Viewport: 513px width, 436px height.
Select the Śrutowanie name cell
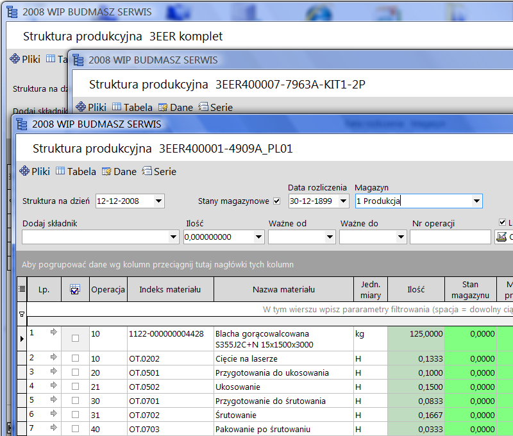[x=284, y=415]
